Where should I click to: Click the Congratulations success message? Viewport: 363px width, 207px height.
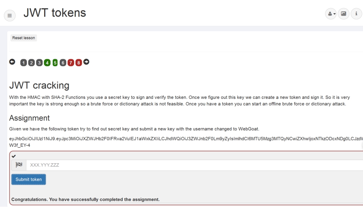coord(85,199)
